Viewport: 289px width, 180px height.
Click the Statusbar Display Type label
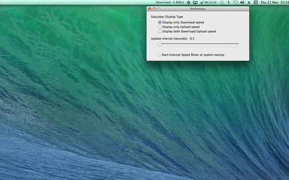pos(167,17)
